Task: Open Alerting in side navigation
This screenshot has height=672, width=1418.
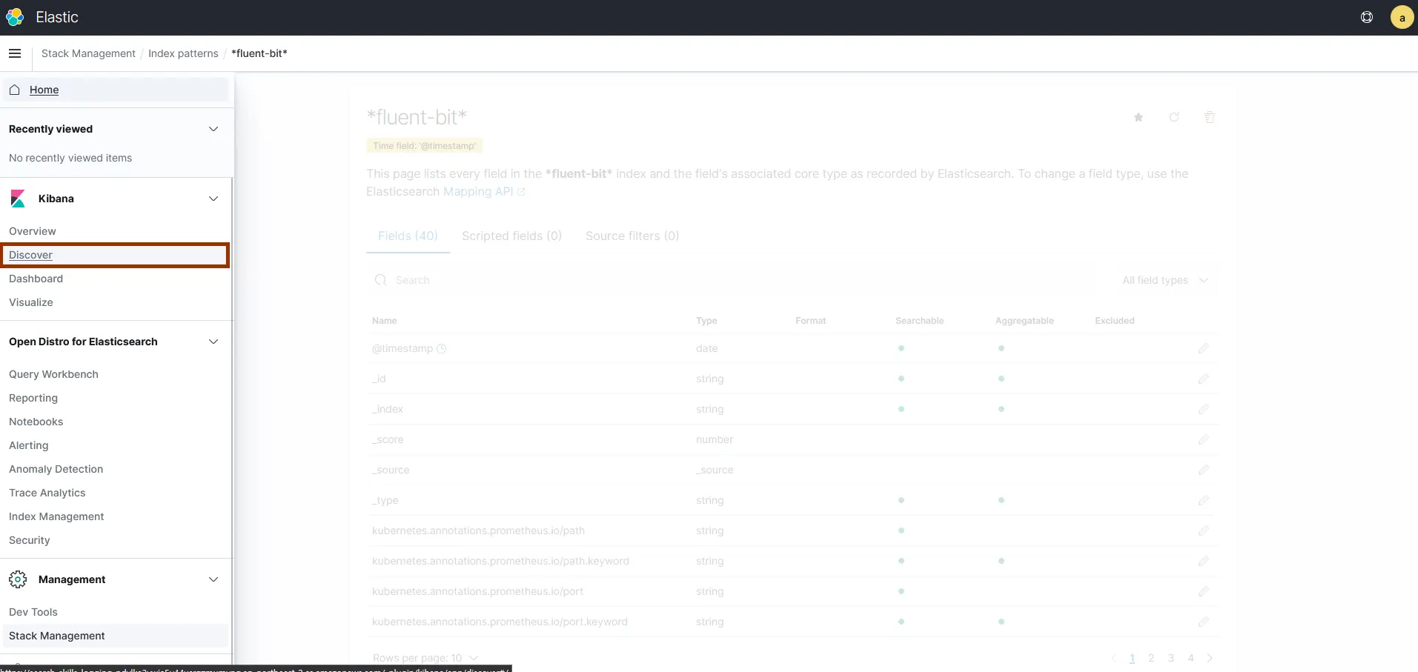Action: [29, 445]
